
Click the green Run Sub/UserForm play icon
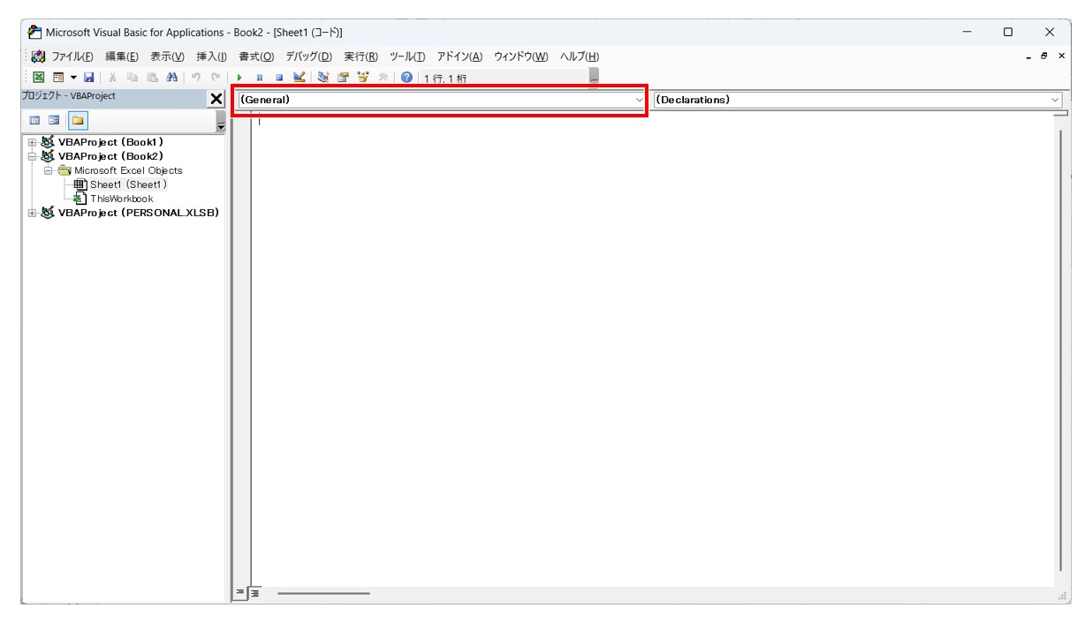pyautogui.click(x=239, y=78)
